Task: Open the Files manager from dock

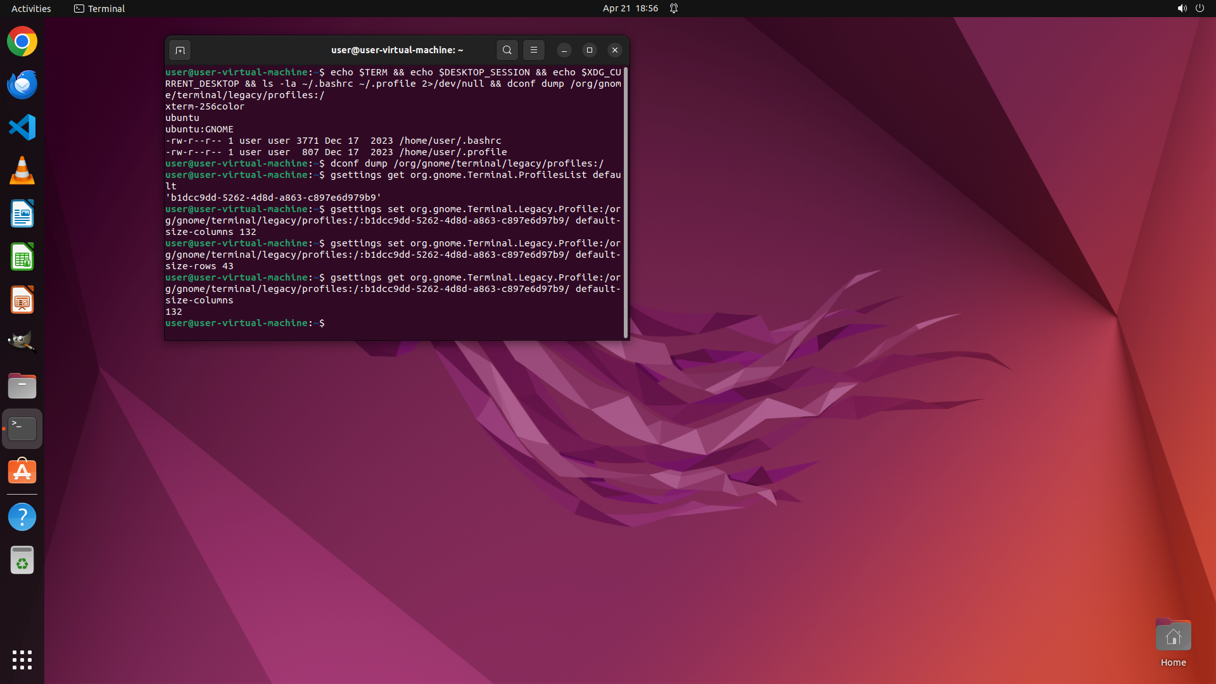Action: [22, 386]
